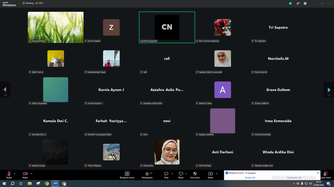This screenshot has height=187, width=334.
Task: Click the Farhah Yusriyya... participant name
Action: (x=111, y=121)
